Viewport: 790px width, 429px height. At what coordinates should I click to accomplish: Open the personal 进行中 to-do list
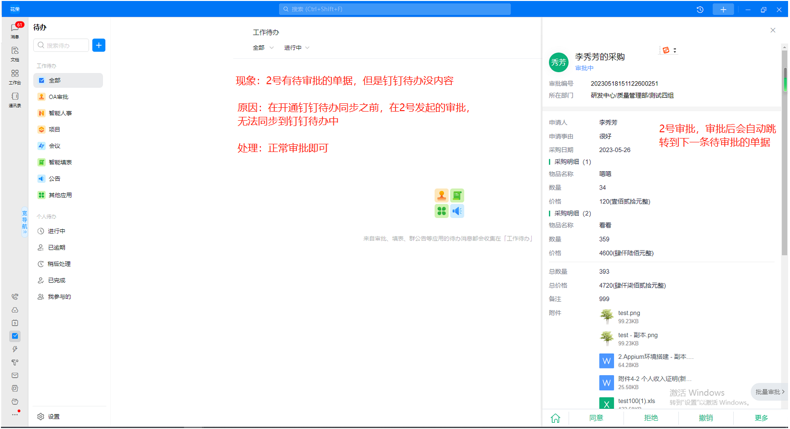click(x=68, y=231)
